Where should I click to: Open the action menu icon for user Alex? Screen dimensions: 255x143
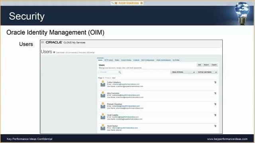pyautogui.click(x=215, y=93)
